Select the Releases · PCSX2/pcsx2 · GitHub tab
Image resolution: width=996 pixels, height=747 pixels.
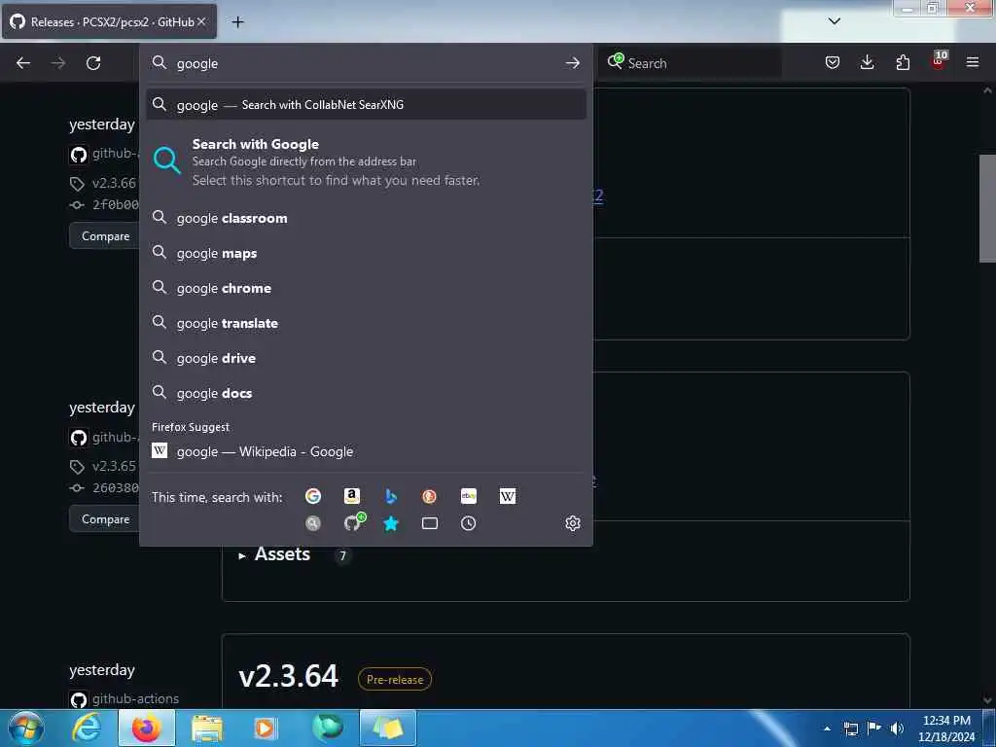pyautogui.click(x=109, y=21)
